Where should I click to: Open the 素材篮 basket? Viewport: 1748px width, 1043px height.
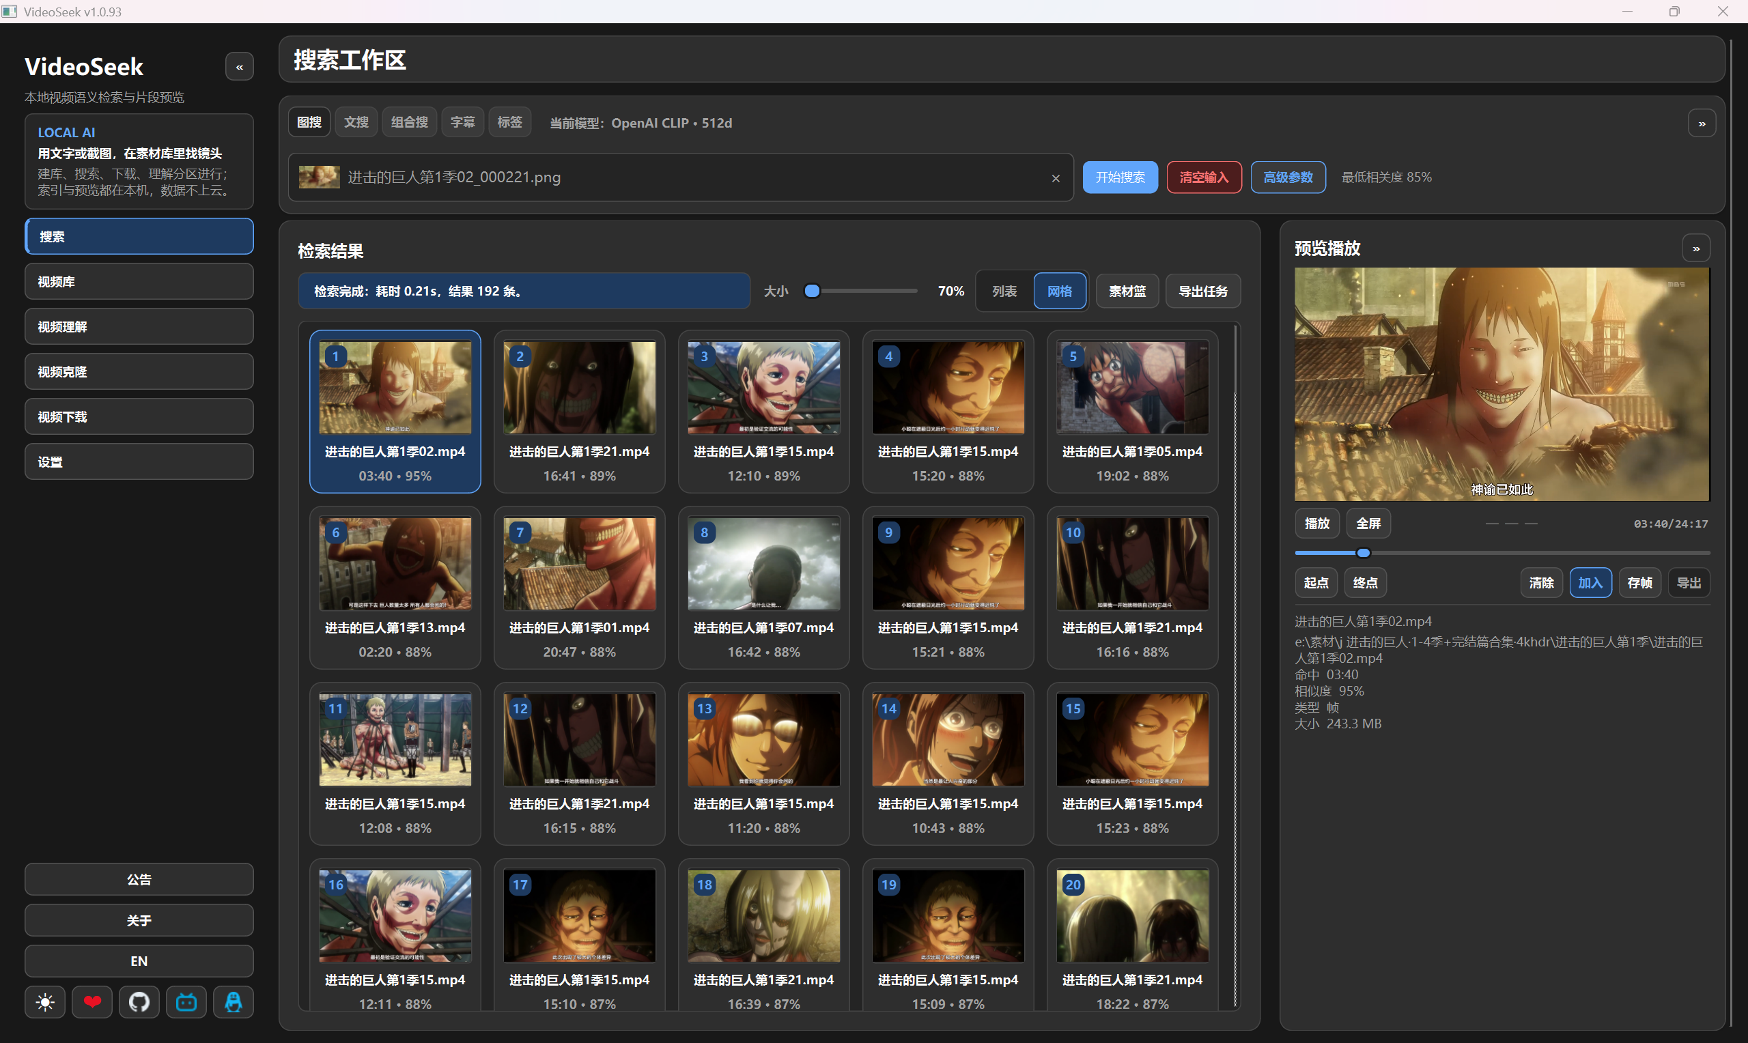click(x=1127, y=291)
